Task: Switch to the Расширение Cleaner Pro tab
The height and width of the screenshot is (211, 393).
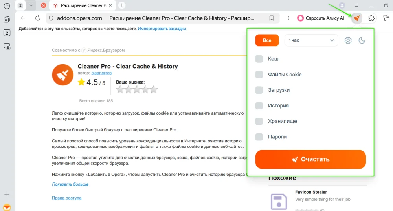Action: click(83, 5)
